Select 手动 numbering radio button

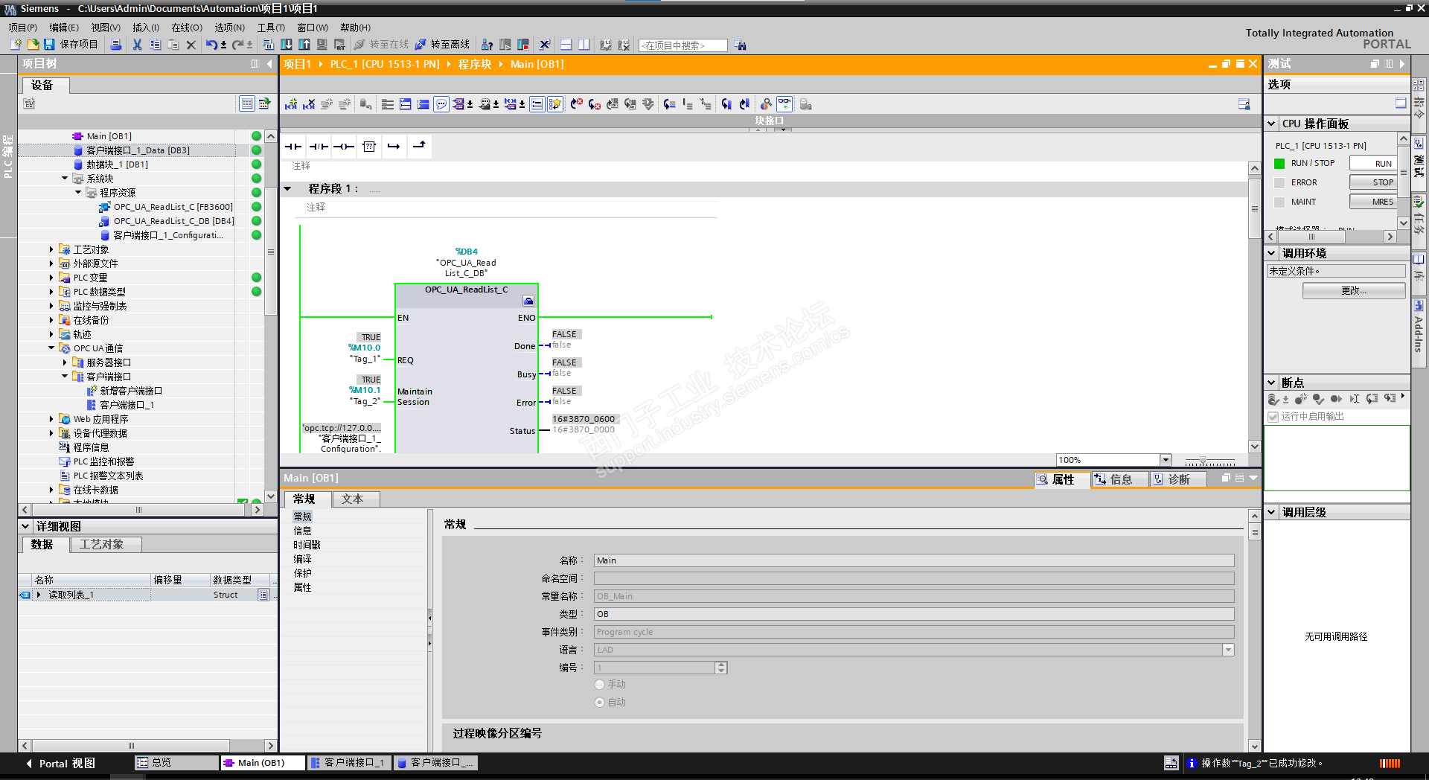[x=600, y=685]
